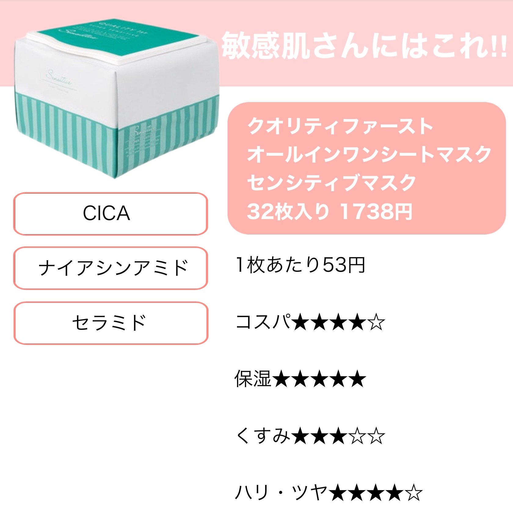The image size is (513, 513).
Task: Click the 32枚入り 1738円 price line
Action: [x=330, y=211]
